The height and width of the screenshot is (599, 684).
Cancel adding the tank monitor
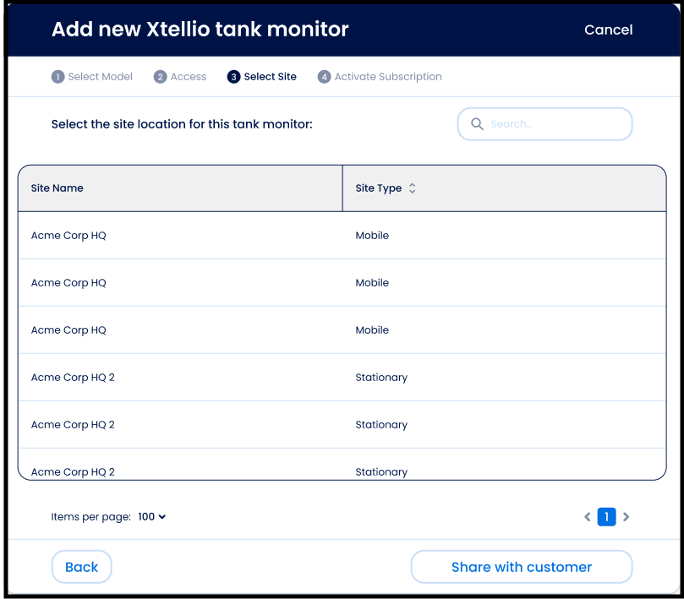pos(608,30)
